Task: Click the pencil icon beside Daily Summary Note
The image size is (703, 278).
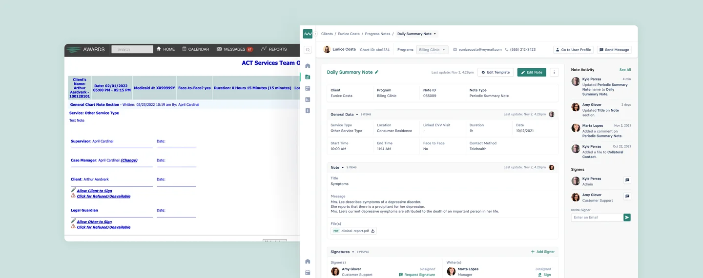Action: coord(376,72)
